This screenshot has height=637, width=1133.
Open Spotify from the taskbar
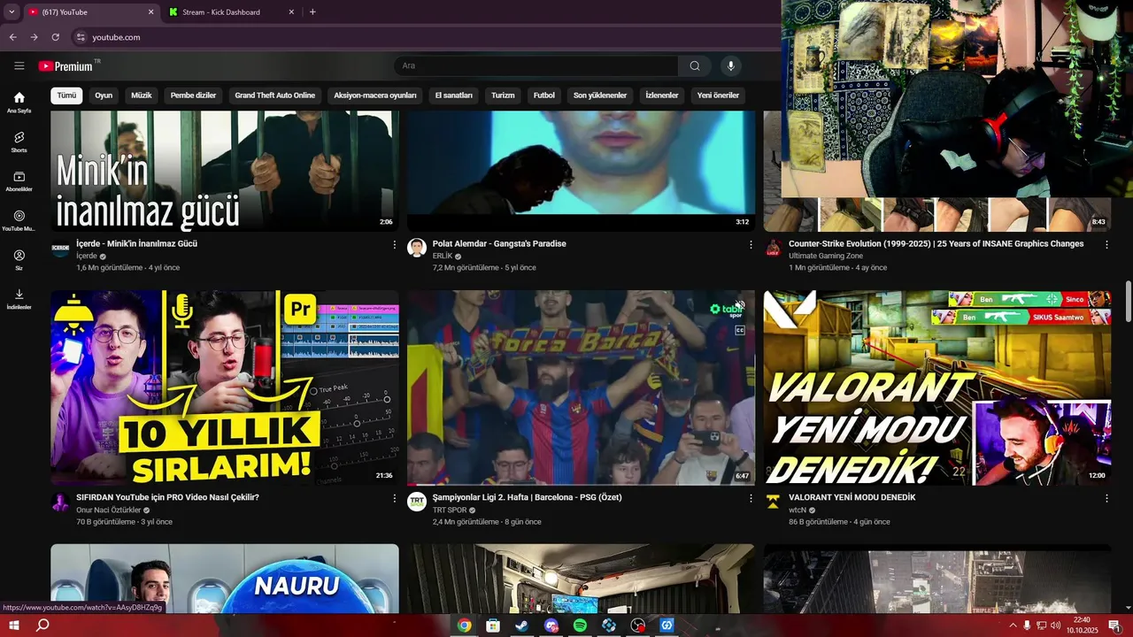point(580,625)
